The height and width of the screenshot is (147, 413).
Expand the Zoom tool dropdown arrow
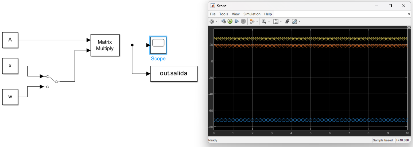pos(269,22)
